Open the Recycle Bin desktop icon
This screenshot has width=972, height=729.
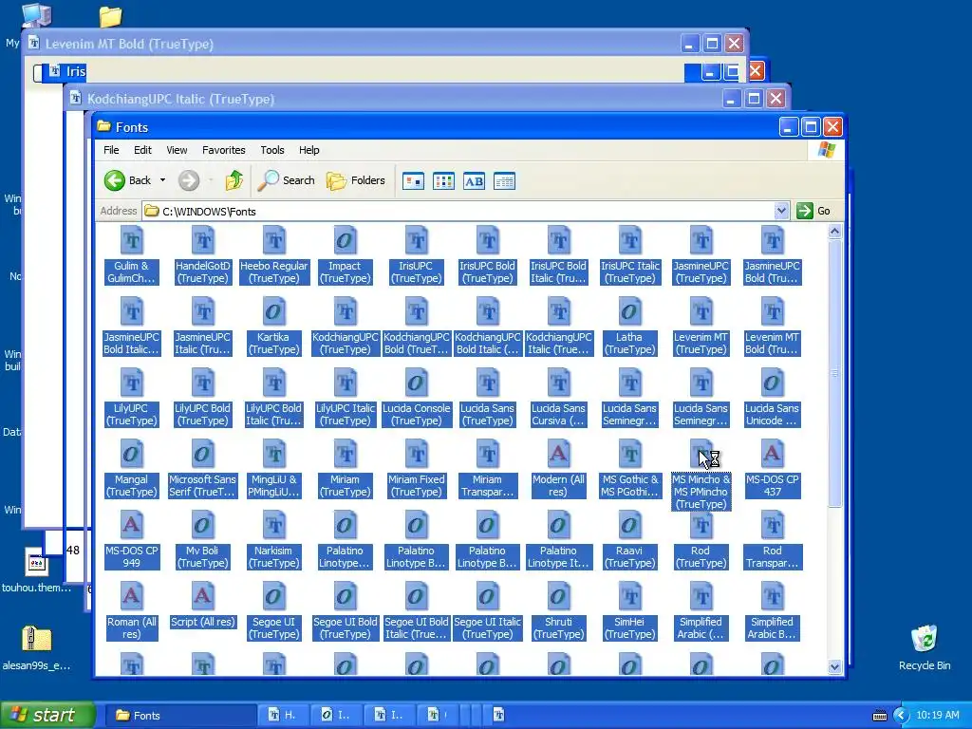[x=925, y=648]
